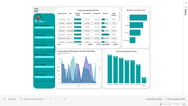Adjust the zoom slider handle
Viewport: 188px width, 106px height.
click(x=161, y=104)
